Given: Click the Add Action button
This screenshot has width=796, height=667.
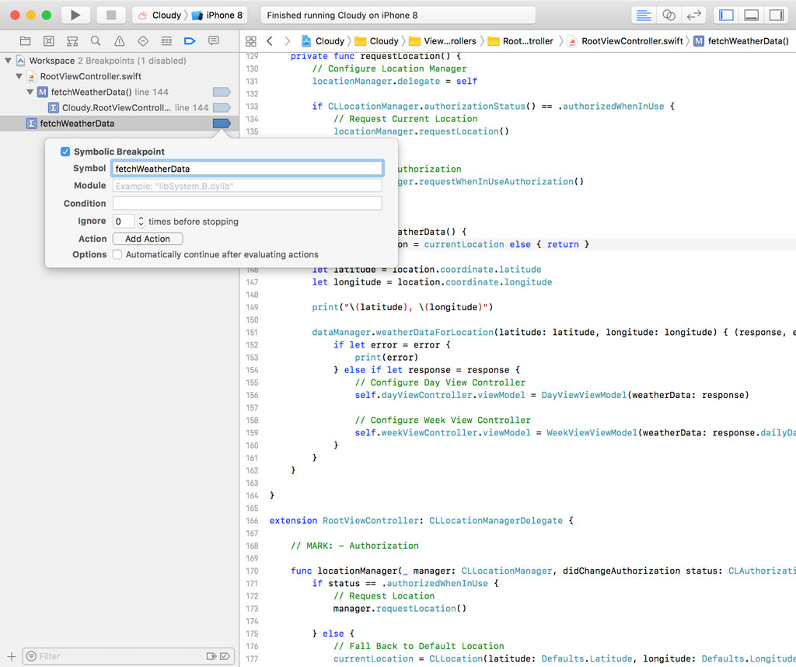Looking at the screenshot, I should 147,239.
